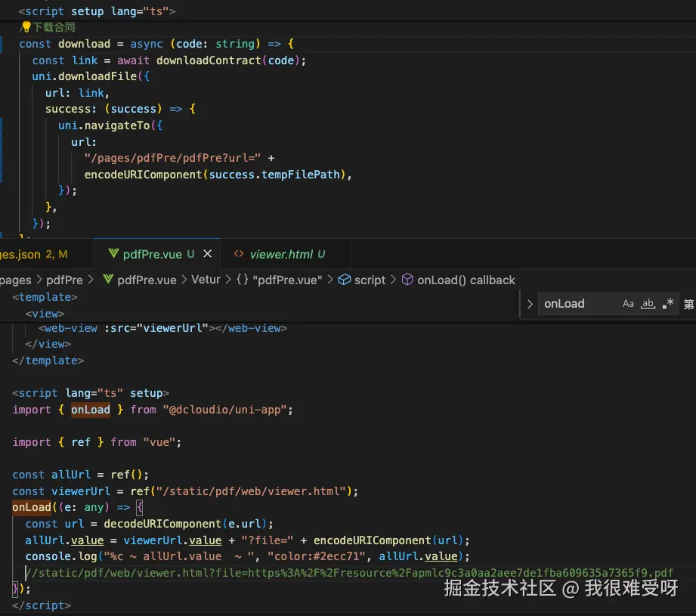Toggle Match Whole Word in find widget
Image resolution: width=696 pixels, height=616 pixels.
click(648, 304)
